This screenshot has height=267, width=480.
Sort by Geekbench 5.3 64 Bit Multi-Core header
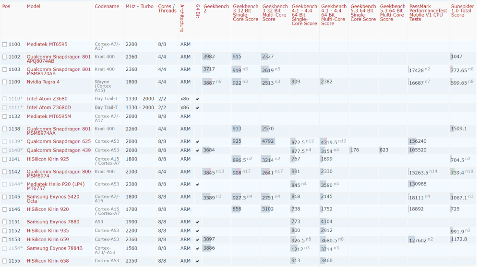393,13
